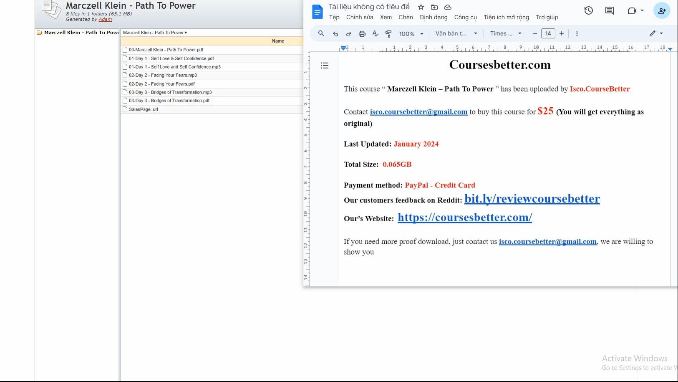The height and width of the screenshot is (382, 678).
Task: Open the Times font dropdown
Action: coord(506,34)
